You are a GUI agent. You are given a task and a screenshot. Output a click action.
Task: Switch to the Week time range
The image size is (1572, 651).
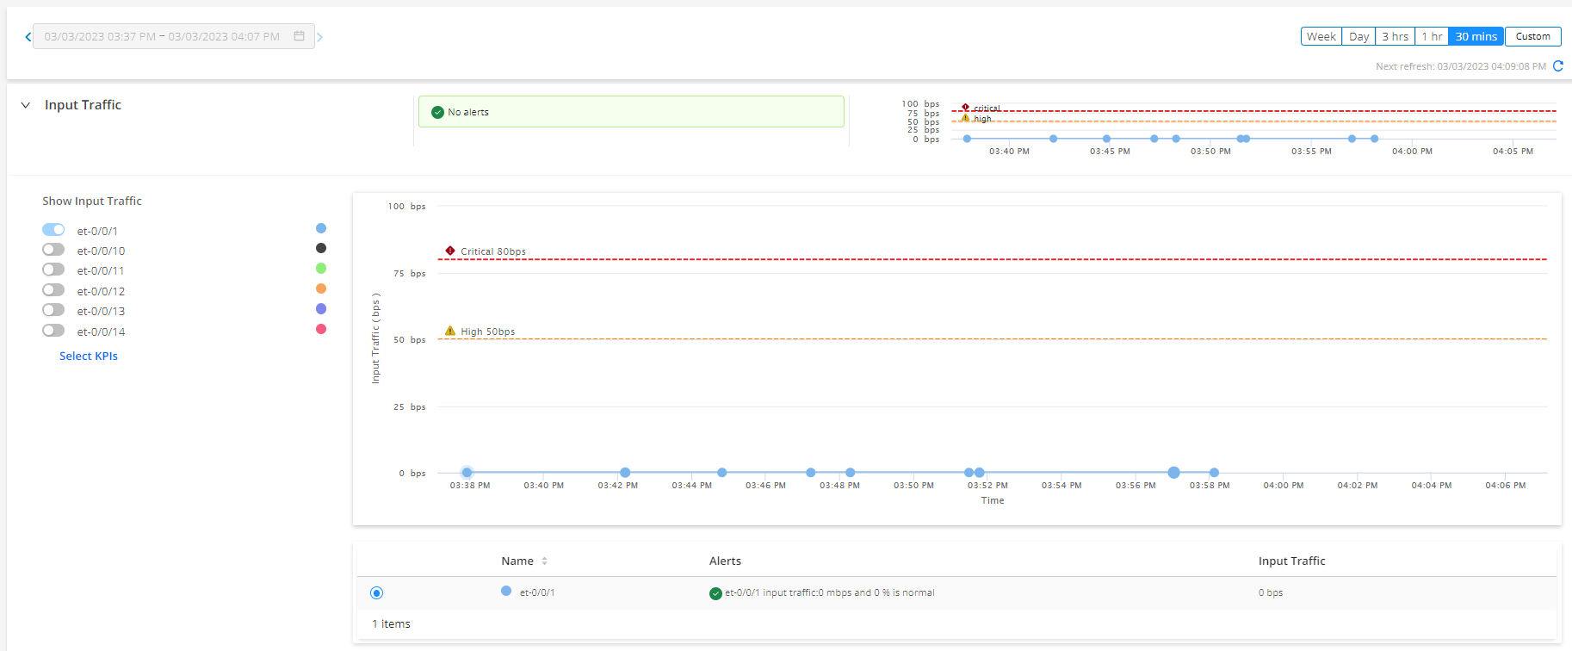pos(1321,36)
